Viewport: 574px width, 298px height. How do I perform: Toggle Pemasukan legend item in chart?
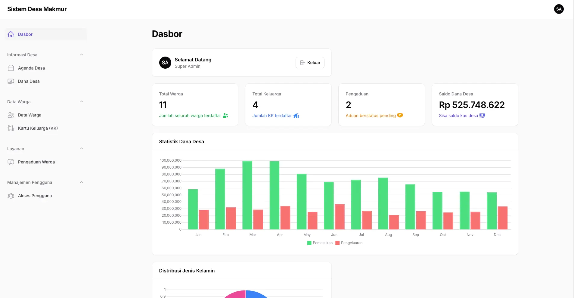(320, 243)
